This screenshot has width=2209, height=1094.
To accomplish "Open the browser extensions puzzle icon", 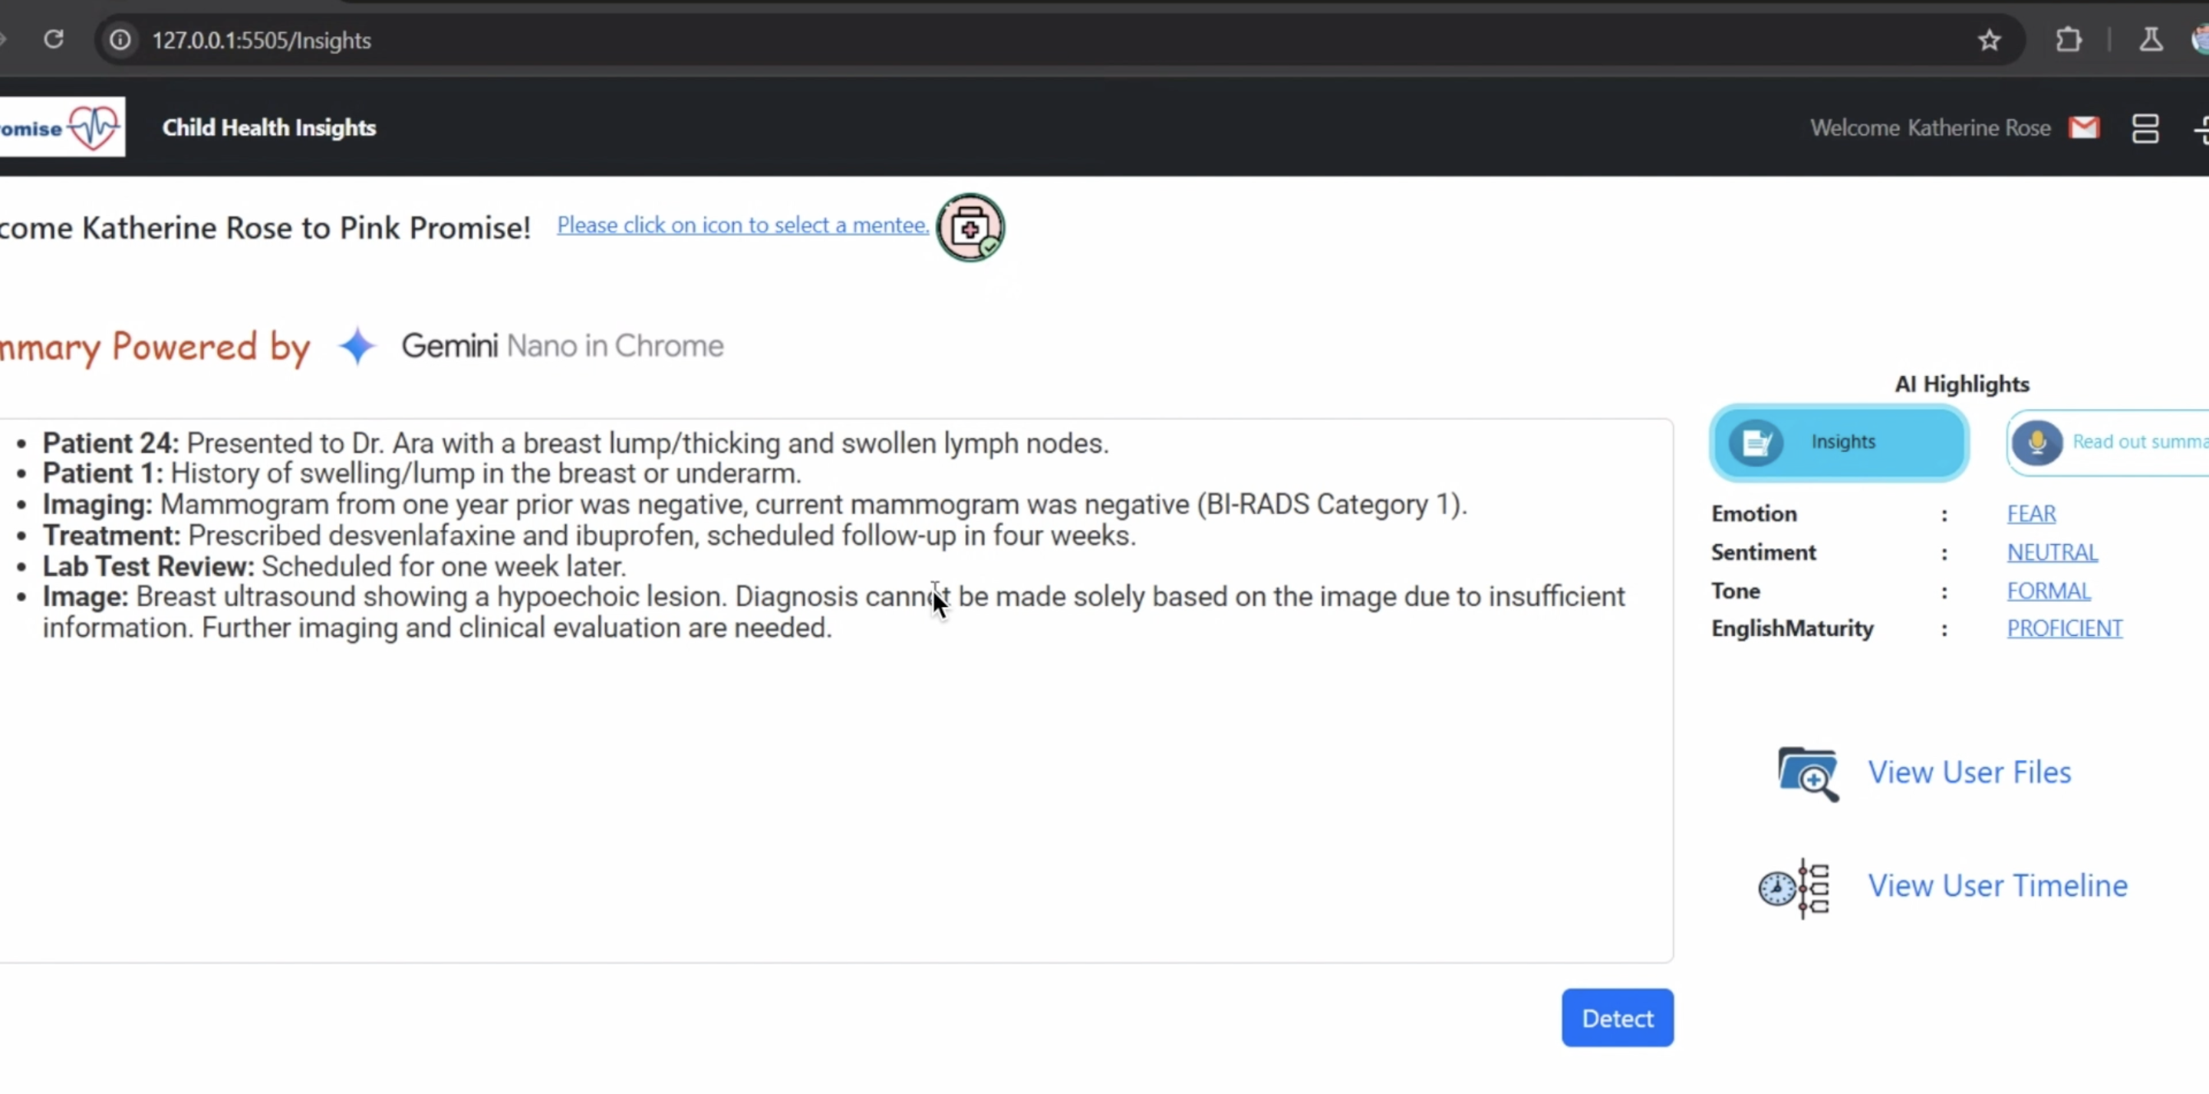I will 2069,41.
